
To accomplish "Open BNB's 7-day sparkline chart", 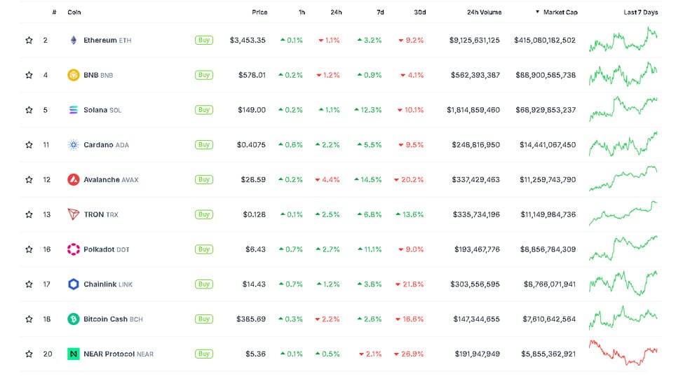I will click(x=623, y=74).
